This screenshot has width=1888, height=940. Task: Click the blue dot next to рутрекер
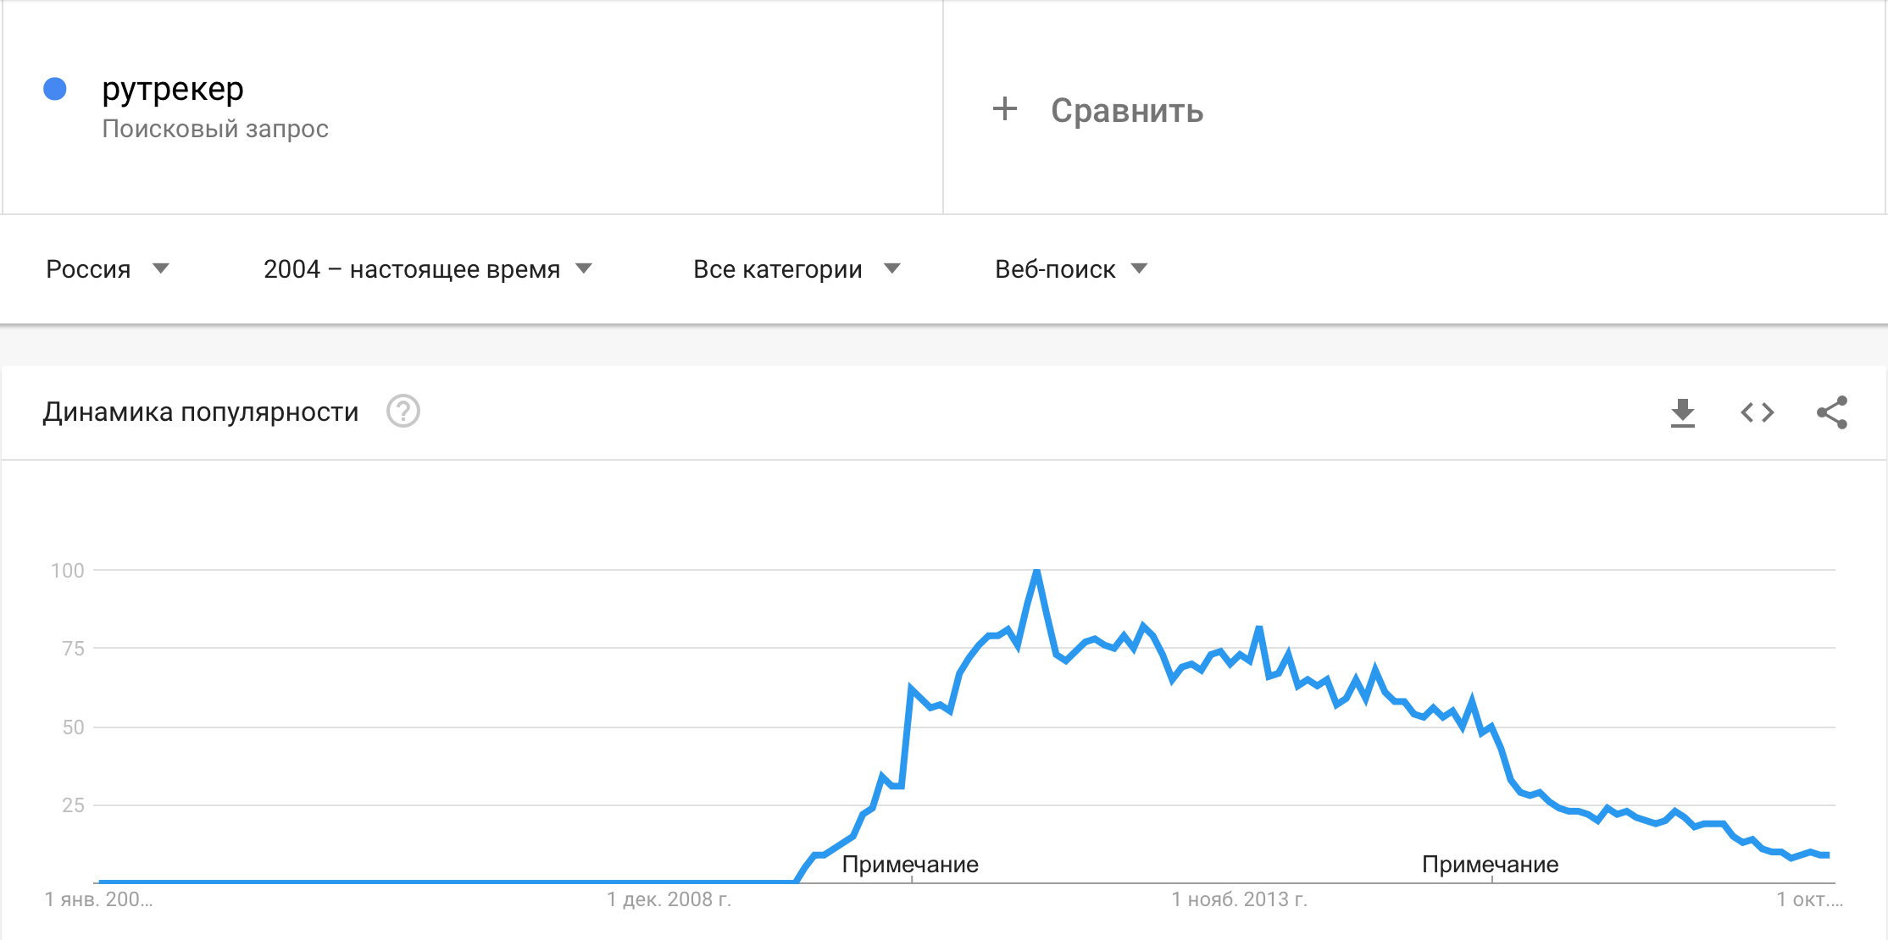point(55,89)
